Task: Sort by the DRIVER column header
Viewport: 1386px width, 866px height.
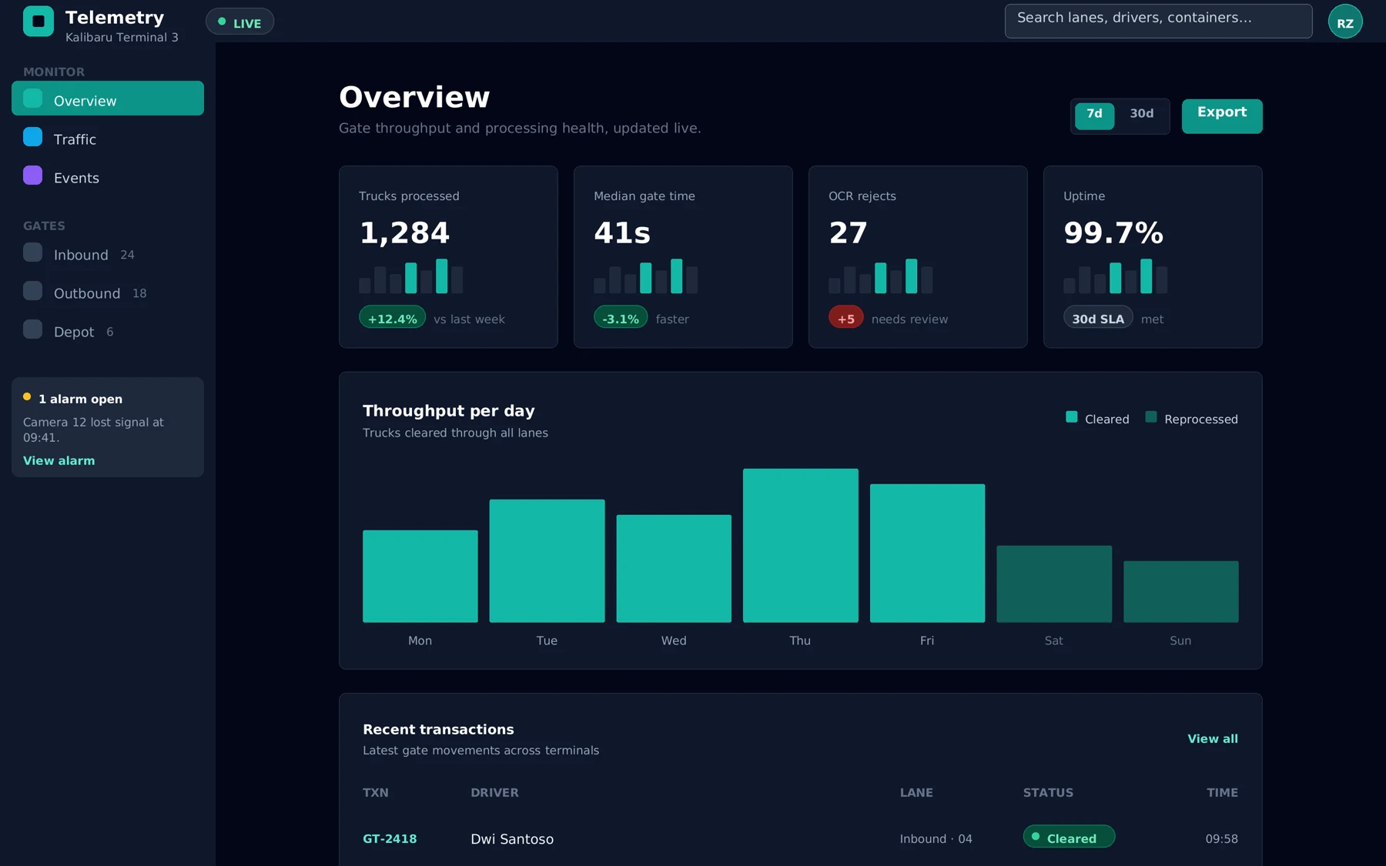Action: click(494, 792)
